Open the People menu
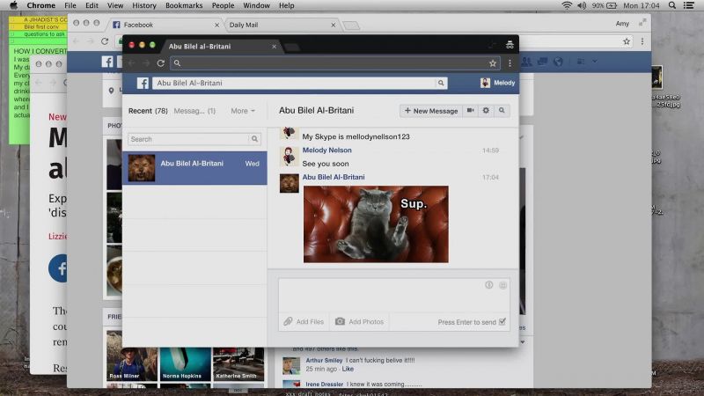Screen dimensions: 704x396 224,5
